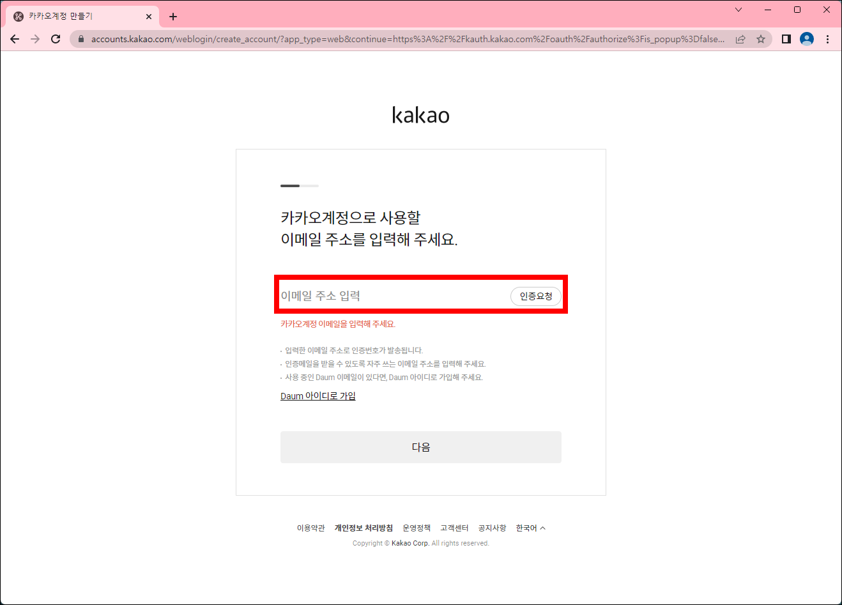This screenshot has height=605, width=842.
Task: Close the 카카오계정 만들기 tab
Action: coord(149,17)
